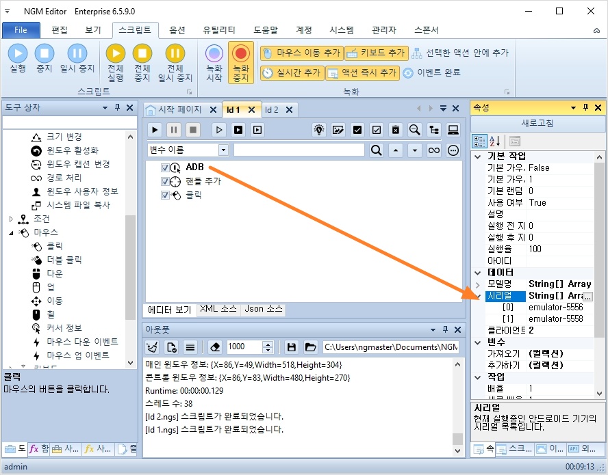Screen dimensions: 608x475
Task: Close the 시작 페이지 tab
Action: [213, 110]
